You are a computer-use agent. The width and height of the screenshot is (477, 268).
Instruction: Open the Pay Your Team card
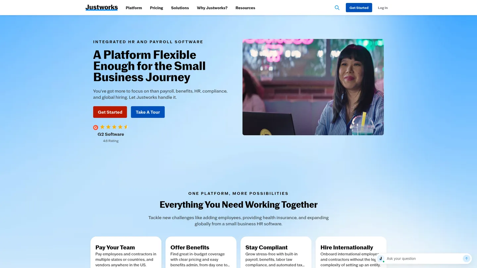126,252
